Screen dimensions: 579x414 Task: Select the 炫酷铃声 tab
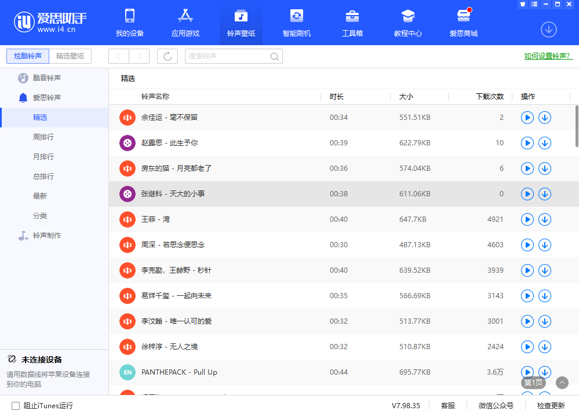point(27,56)
